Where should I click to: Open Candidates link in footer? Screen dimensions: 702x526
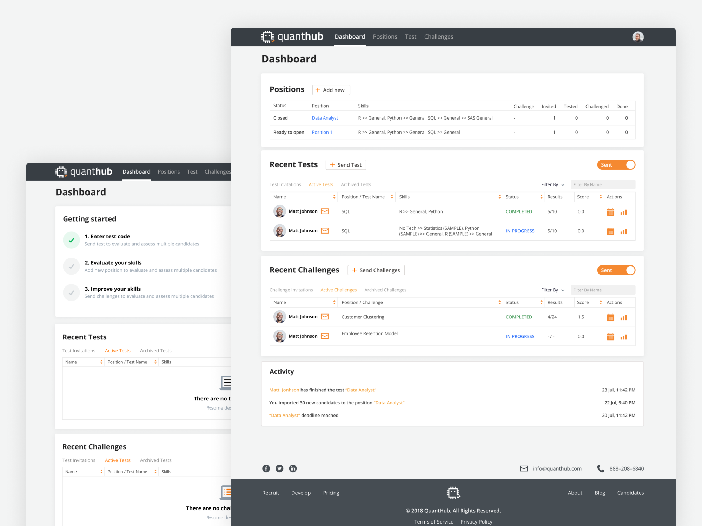tap(630, 493)
